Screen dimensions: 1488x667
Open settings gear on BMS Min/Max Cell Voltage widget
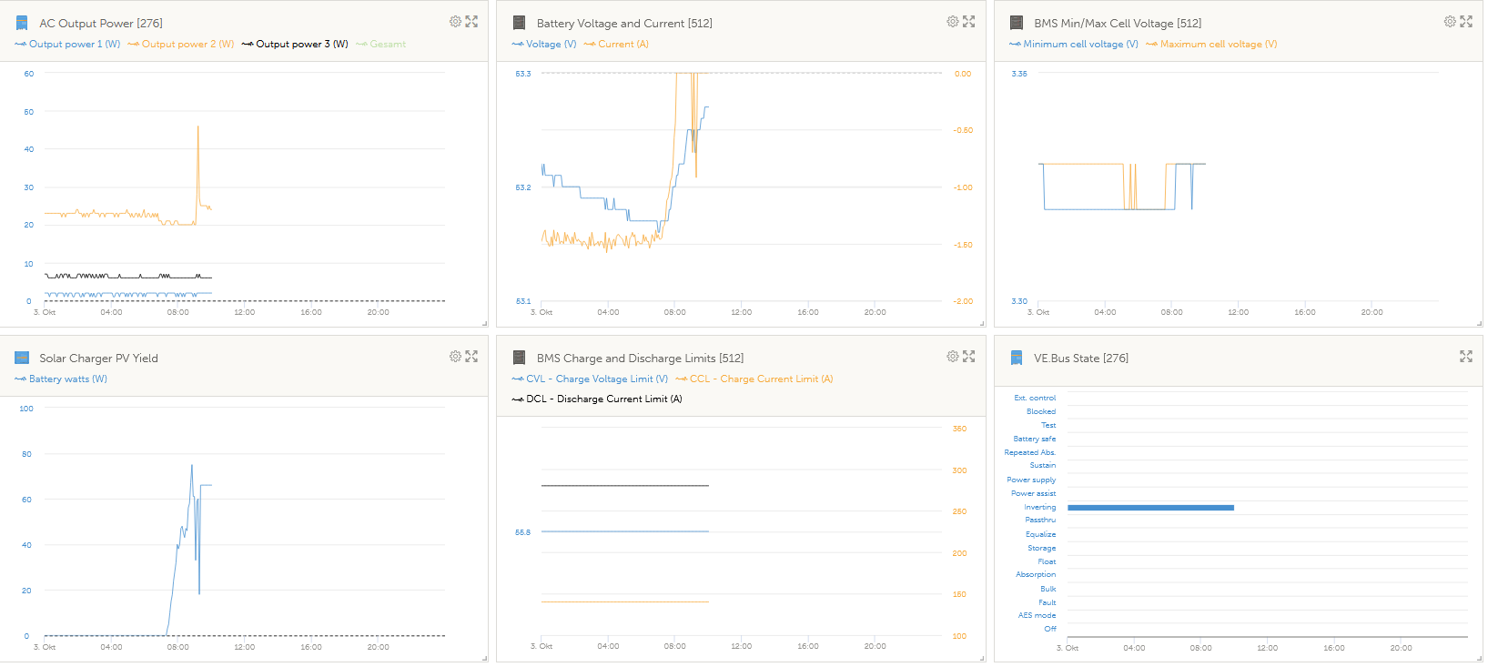coord(1449,22)
